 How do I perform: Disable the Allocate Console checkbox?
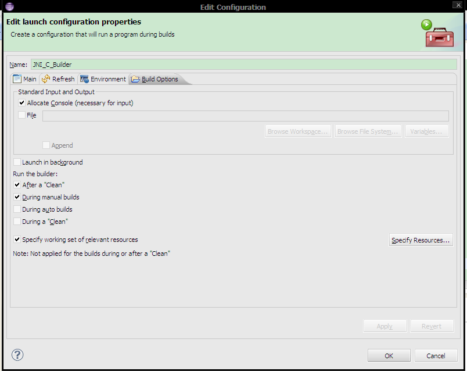21,103
